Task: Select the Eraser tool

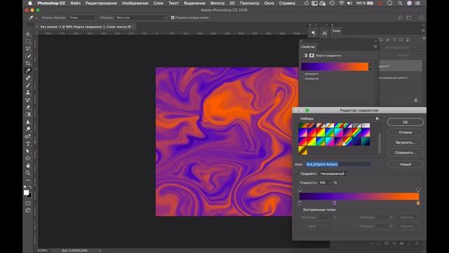Action: pos(28,107)
